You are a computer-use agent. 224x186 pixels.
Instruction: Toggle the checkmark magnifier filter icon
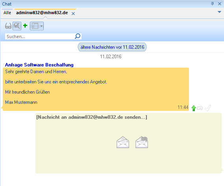coord(17,26)
